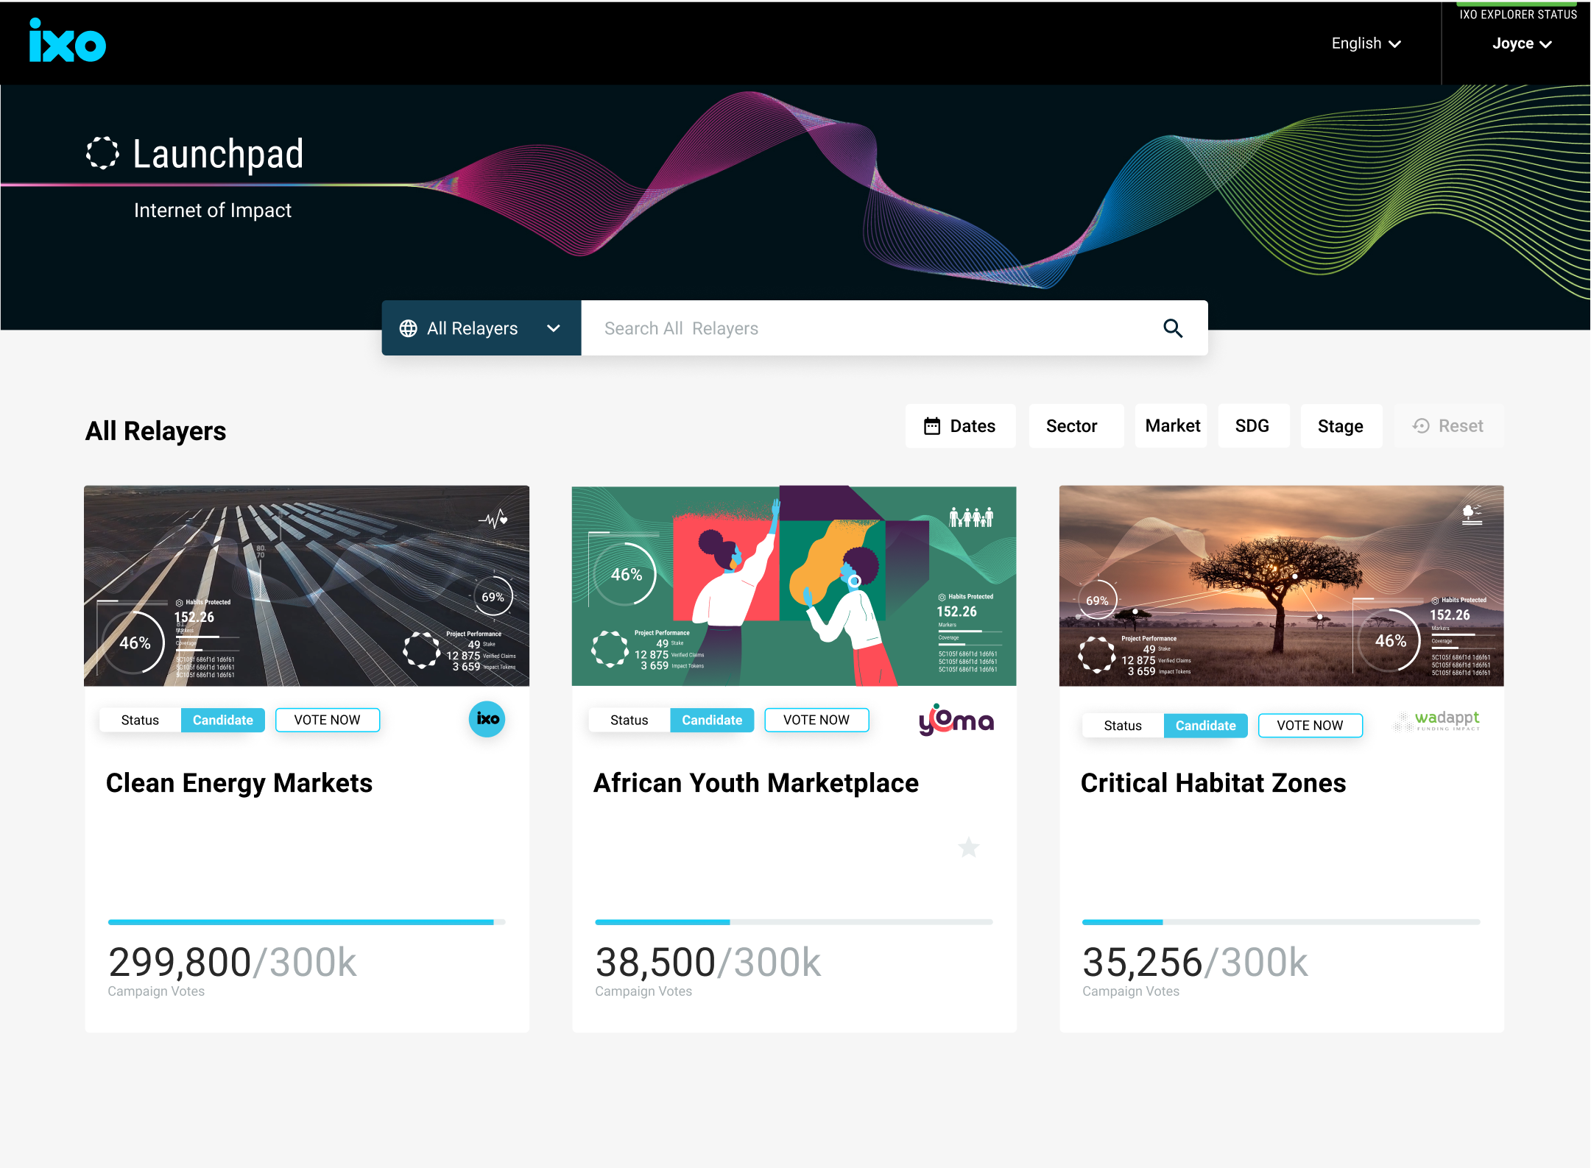The height and width of the screenshot is (1168, 1591).
Task: Click the reset history icon
Action: click(x=1421, y=426)
